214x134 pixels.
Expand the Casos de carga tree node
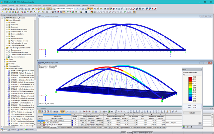coord(7,50)
